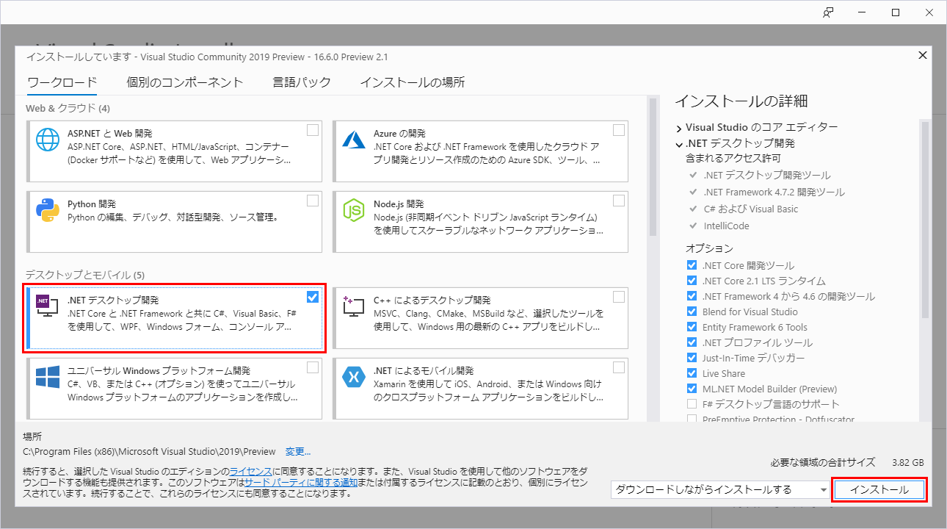Uncheck .NET プロファイル ツール option
This screenshot has height=529, width=947.
[692, 342]
